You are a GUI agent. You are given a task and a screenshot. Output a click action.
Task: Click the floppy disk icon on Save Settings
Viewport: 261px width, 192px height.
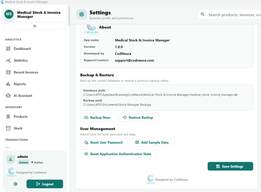(x=218, y=166)
